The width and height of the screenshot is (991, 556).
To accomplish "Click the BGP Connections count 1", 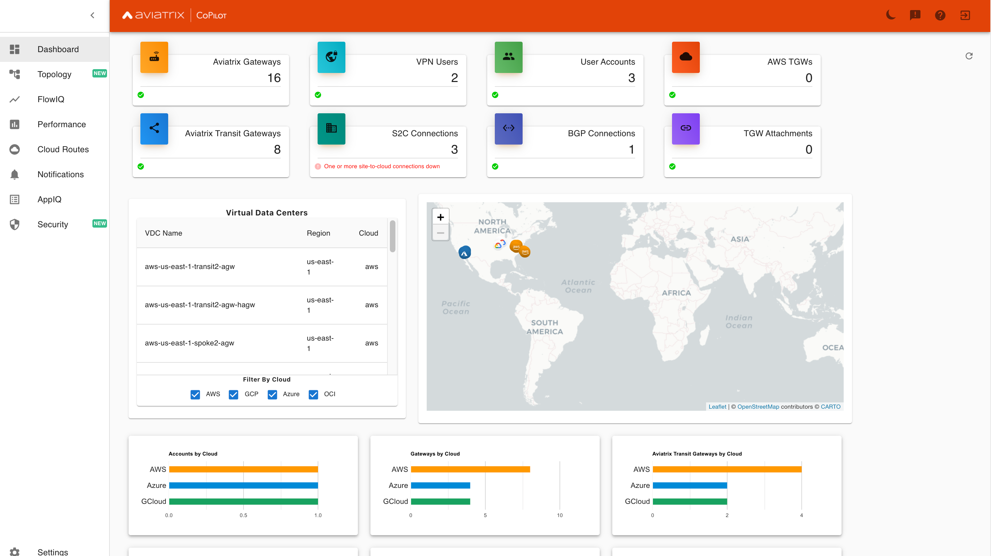I will click(x=631, y=150).
